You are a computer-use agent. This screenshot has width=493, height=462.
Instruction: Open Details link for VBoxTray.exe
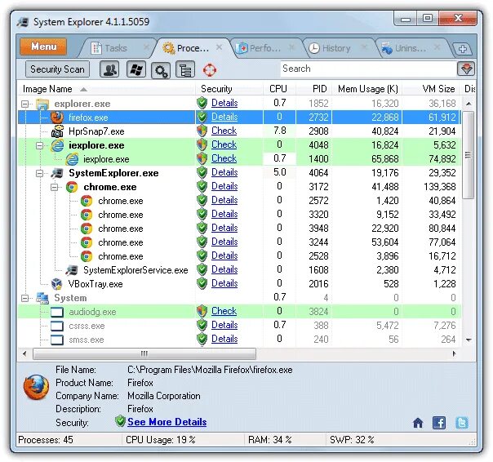pos(224,283)
